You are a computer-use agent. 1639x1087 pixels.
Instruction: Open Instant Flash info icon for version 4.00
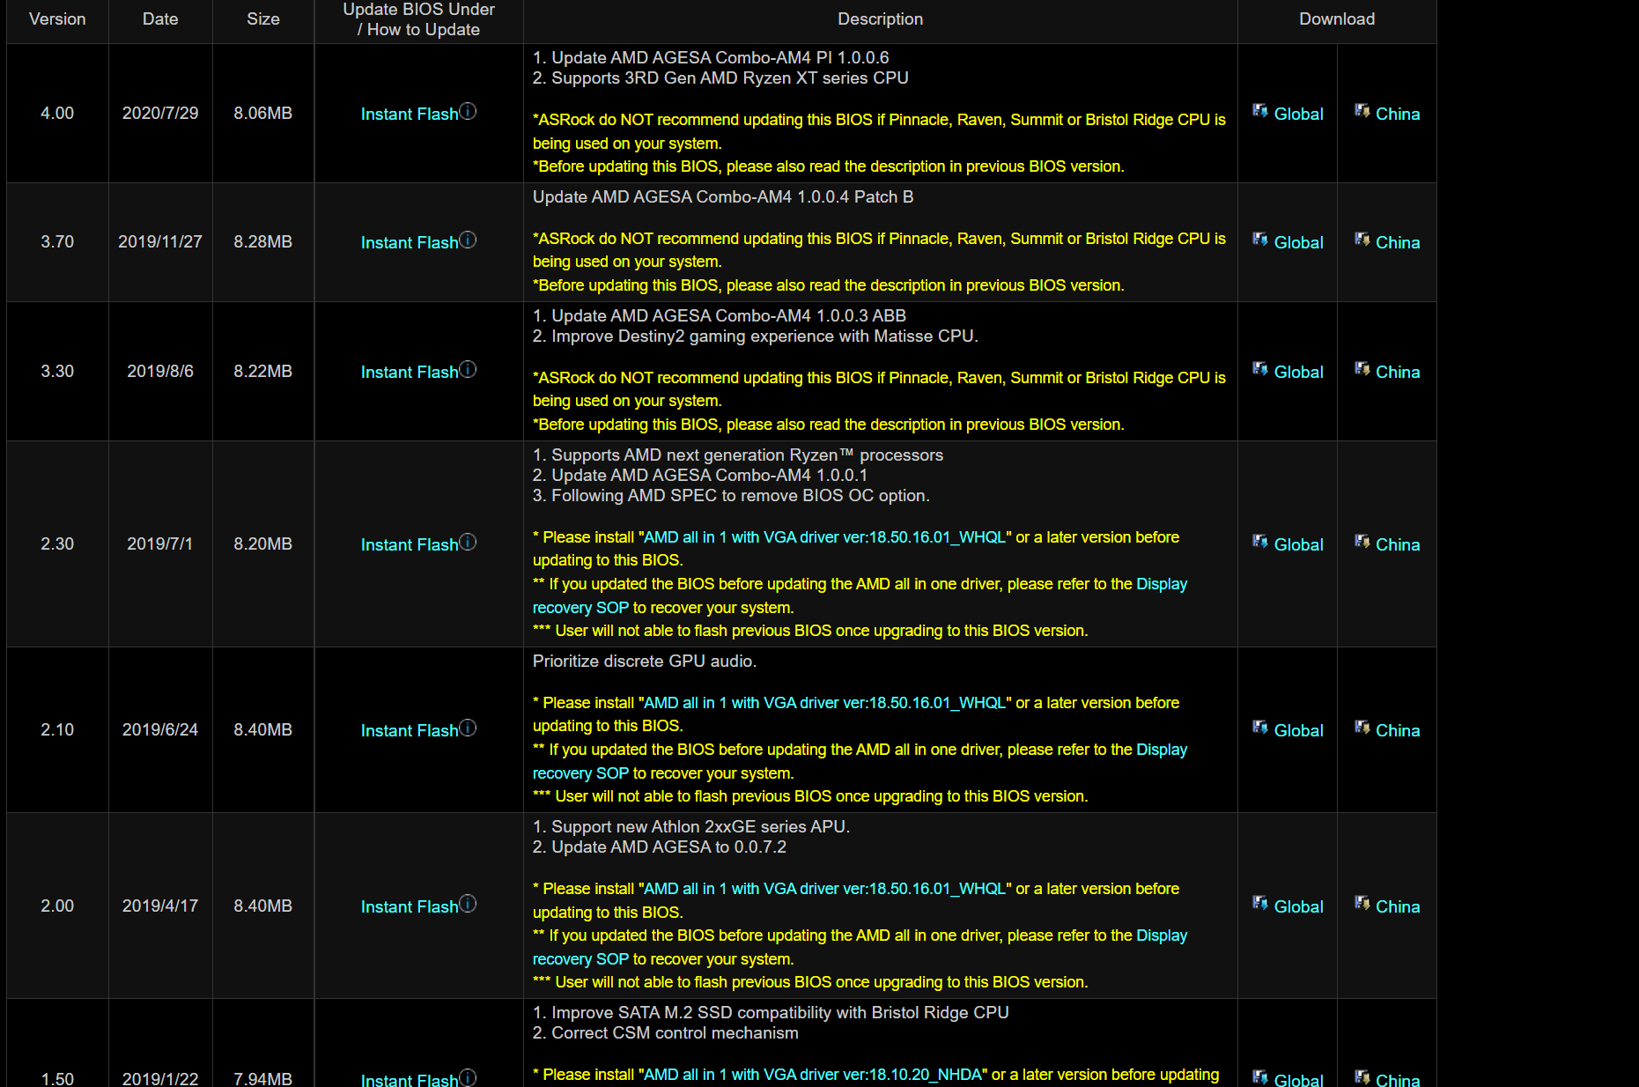(468, 111)
